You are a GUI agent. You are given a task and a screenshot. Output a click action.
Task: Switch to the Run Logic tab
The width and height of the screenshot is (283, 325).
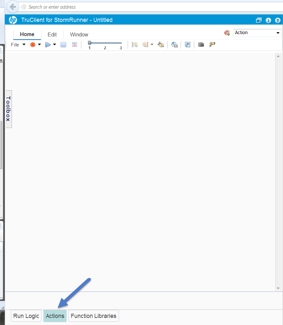tap(26, 316)
